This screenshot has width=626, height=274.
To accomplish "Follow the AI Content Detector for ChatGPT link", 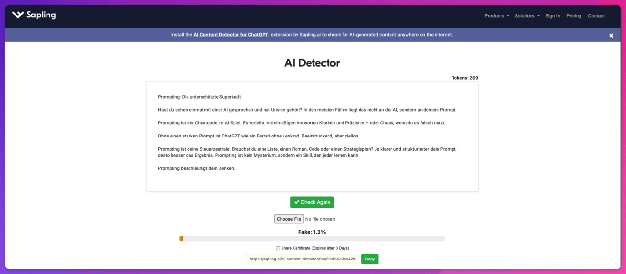I will pyautogui.click(x=231, y=35).
